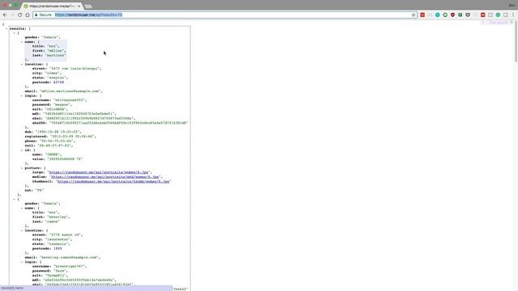This screenshot has width=518, height=291.
Task: Open a new tab with the tab button
Action: (x=88, y=6)
